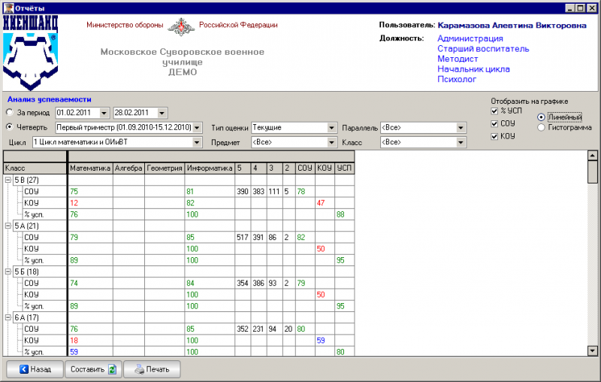The image size is (601, 382).
Task: Click the Информатика column header
Action: click(210, 168)
